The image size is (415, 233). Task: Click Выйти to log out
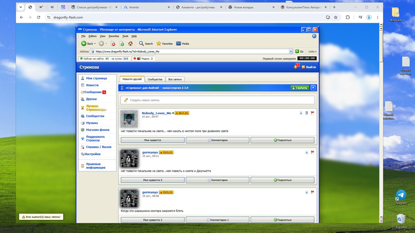308,67
